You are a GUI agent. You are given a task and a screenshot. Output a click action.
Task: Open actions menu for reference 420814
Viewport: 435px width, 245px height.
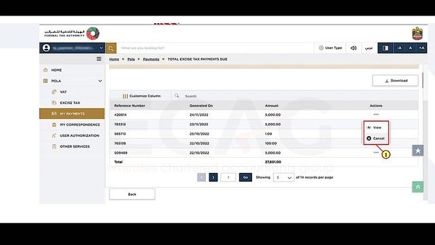(x=376, y=114)
